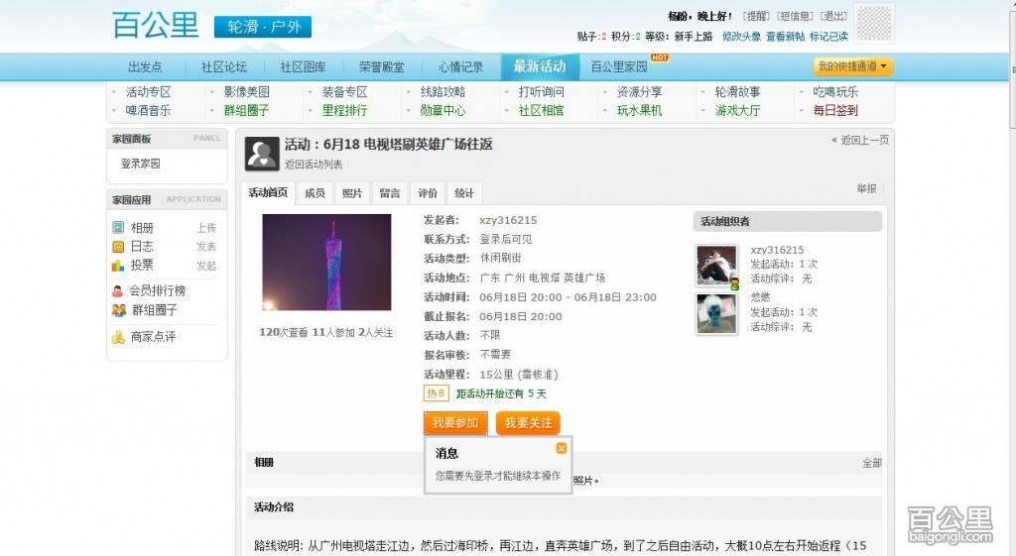
Task: Open the 社区图库 nav item
Action: pos(304,66)
